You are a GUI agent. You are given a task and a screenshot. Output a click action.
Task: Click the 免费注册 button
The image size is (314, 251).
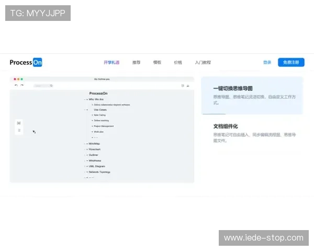click(x=291, y=62)
